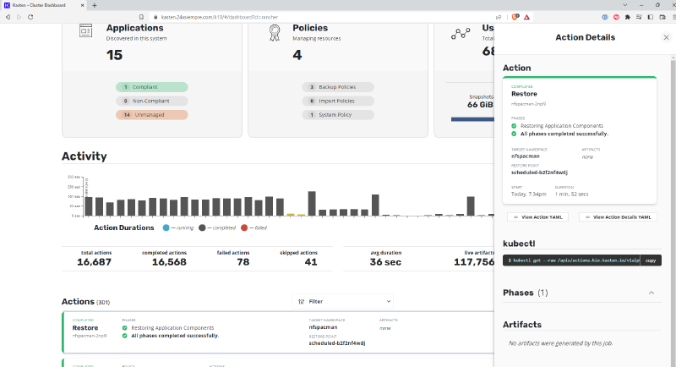Filter applications by Non-Compliant badge
This screenshot has height=367, width=676.
(x=152, y=101)
